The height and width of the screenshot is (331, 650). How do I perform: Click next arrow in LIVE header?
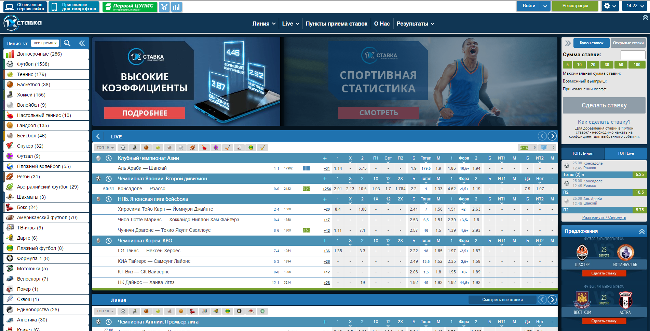[552, 136]
